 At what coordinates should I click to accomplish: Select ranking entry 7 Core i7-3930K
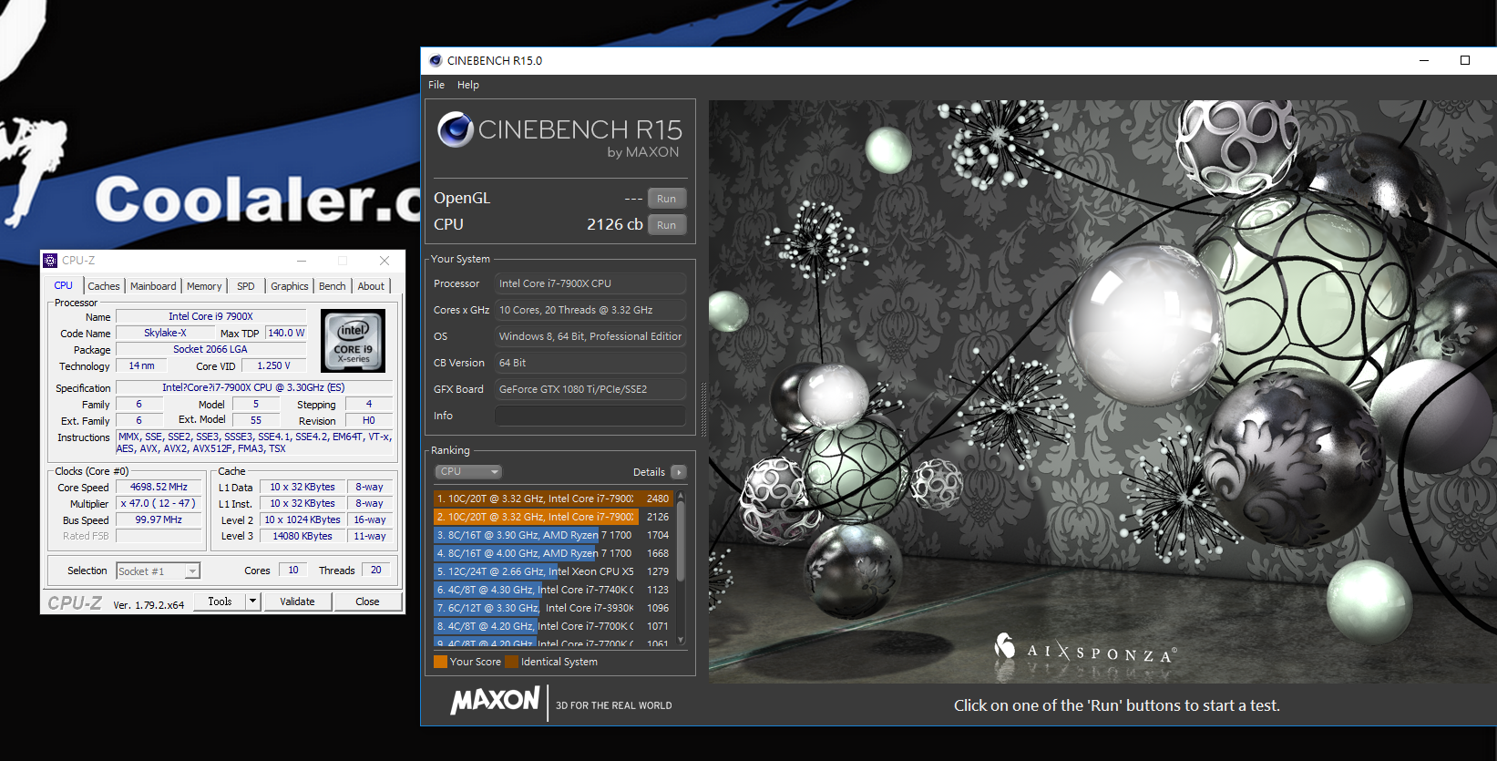click(553, 608)
